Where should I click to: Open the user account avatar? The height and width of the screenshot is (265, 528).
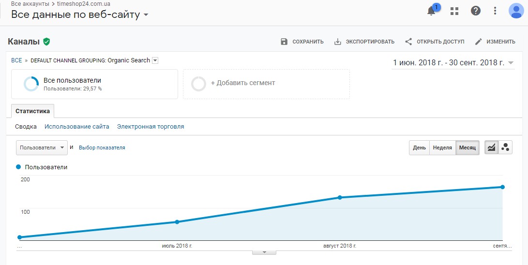click(516, 11)
